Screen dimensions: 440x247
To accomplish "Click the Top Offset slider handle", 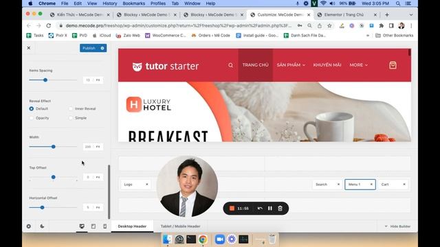I will click(x=54, y=177).
